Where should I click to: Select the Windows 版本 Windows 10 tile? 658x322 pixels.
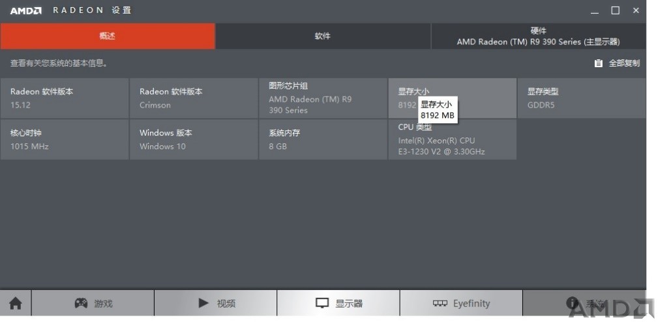(x=194, y=139)
